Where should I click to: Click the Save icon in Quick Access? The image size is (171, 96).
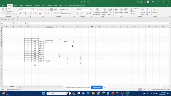coord(2,19)
